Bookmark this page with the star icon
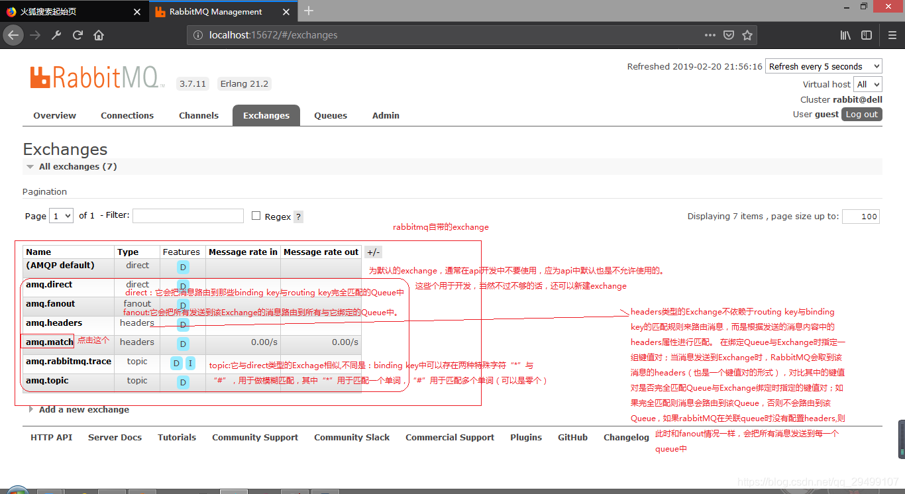 (x=747, y=35)
